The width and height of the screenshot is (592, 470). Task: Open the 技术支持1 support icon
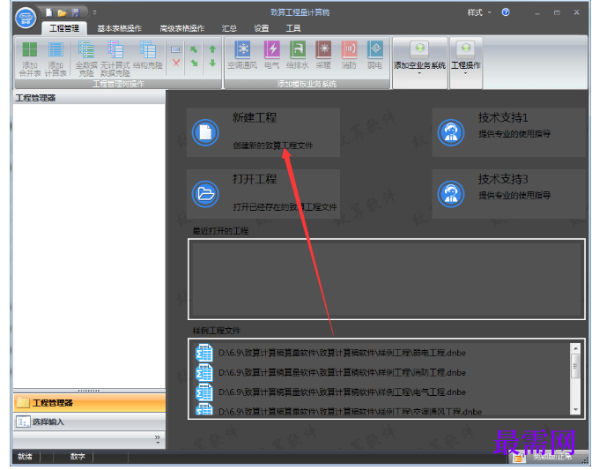coord(451,132)
